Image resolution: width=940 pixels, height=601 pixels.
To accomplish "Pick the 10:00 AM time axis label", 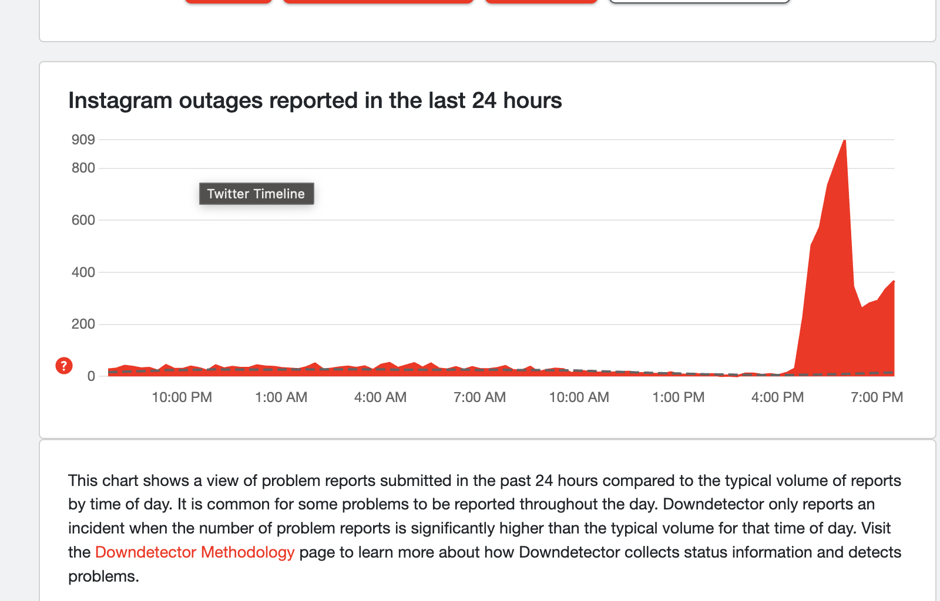I will click(579, 397).
